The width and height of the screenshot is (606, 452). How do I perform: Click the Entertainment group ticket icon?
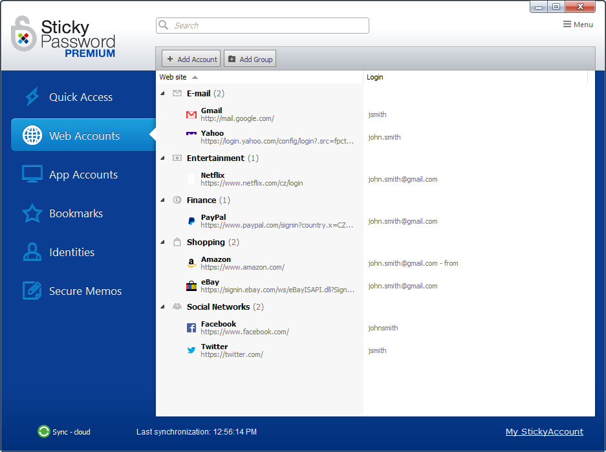point(177,158)
